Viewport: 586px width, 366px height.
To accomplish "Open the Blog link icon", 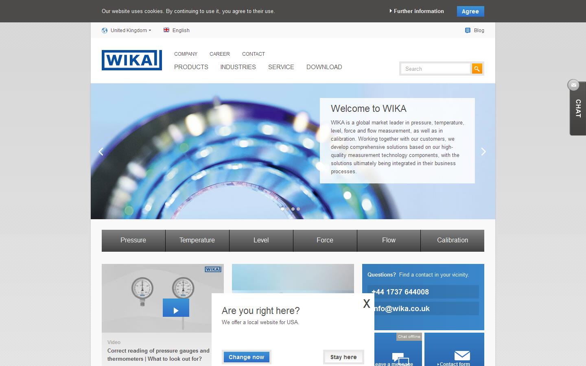I will coord(468,30).
